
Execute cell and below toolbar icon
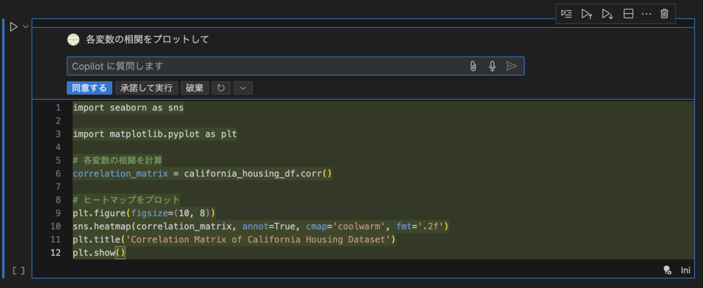coord(608,14)
